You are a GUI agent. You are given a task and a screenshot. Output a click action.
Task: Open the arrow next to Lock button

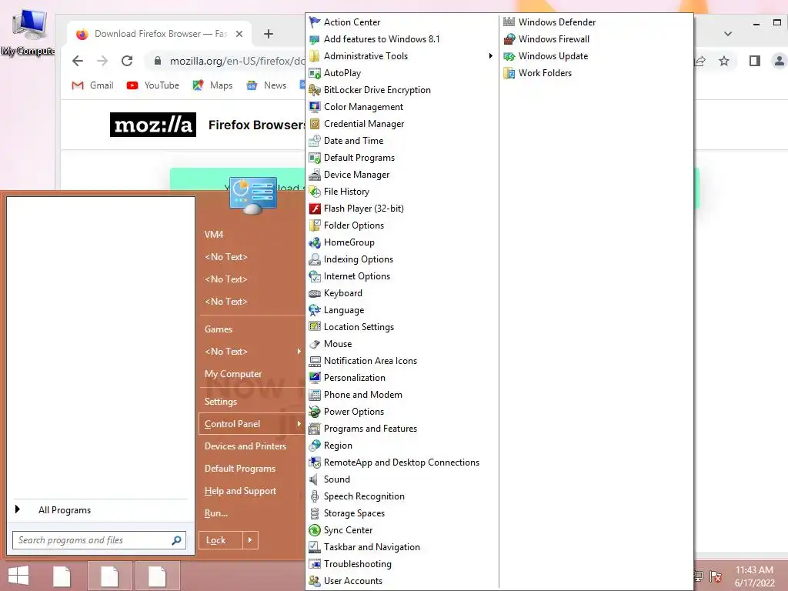(x=250, y=540)
